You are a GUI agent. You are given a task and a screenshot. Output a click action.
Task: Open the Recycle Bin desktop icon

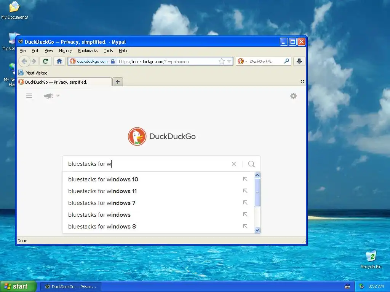(371, 259)
